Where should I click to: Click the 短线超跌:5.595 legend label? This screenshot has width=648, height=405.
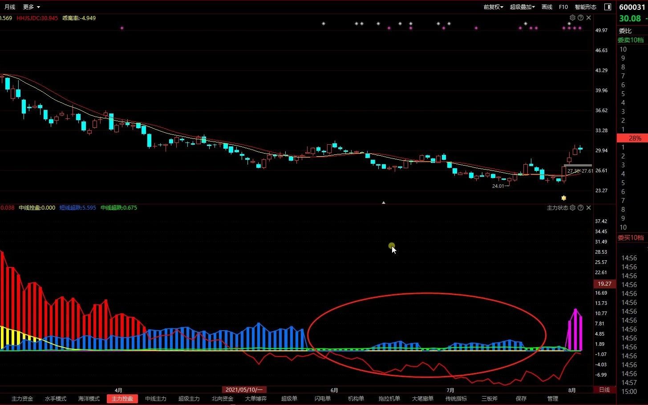click(x=78, y=208)
